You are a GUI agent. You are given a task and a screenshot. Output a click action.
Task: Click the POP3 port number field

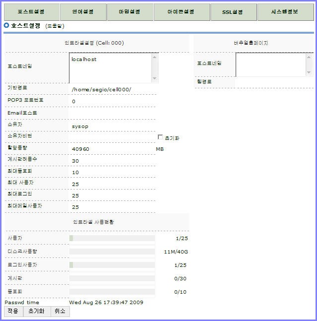coord(112,101)
